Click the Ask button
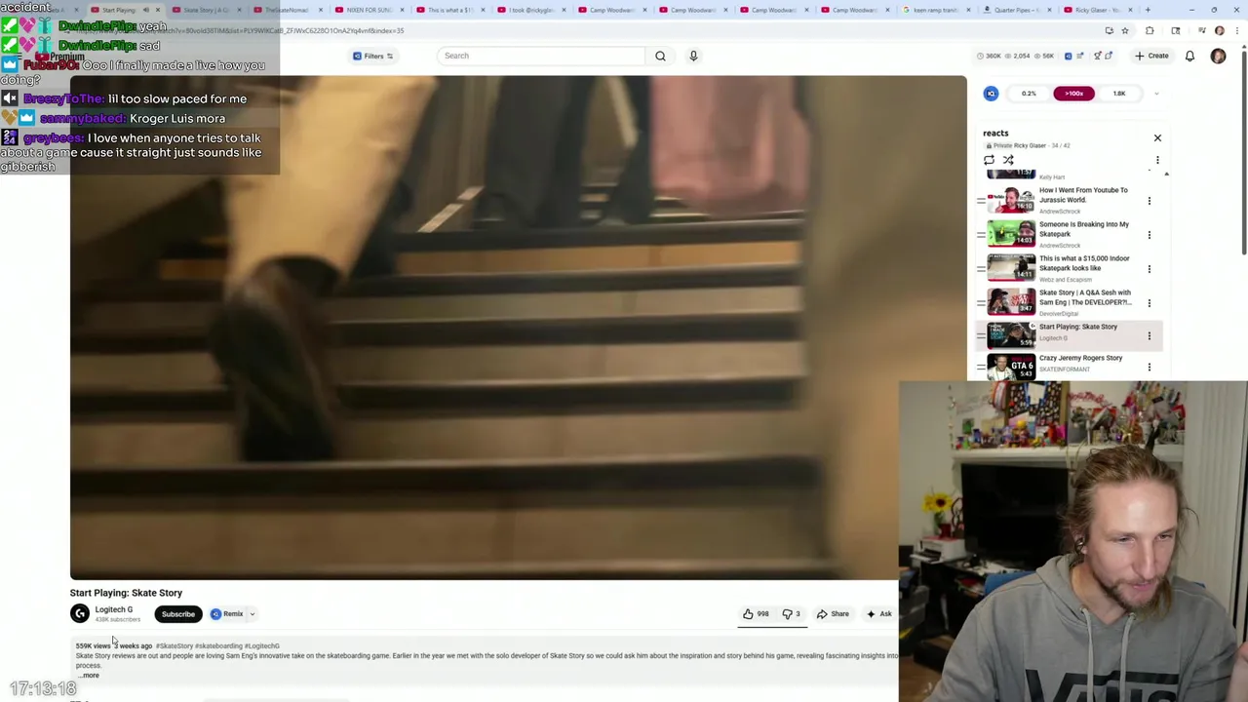The height and width of the screenshot is (702, 1248). (x=878, y=614)
